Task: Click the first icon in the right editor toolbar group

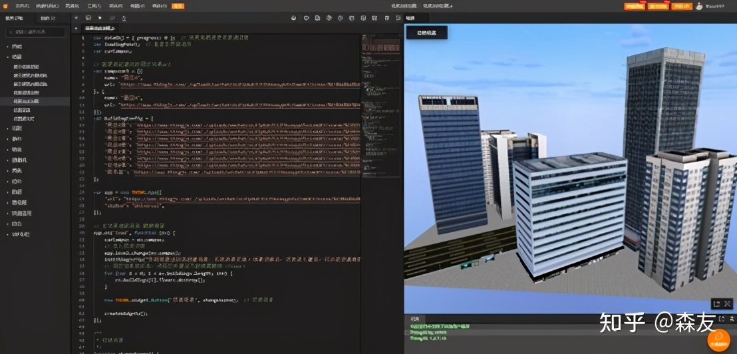Action: pos(294,18)
